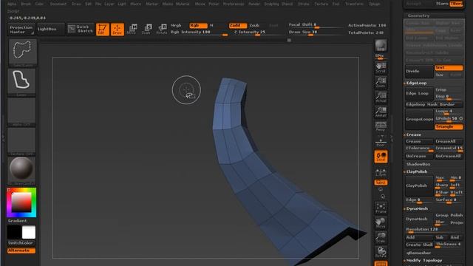
Task: Open the Brush menu
Action: [x=26, y=4]
